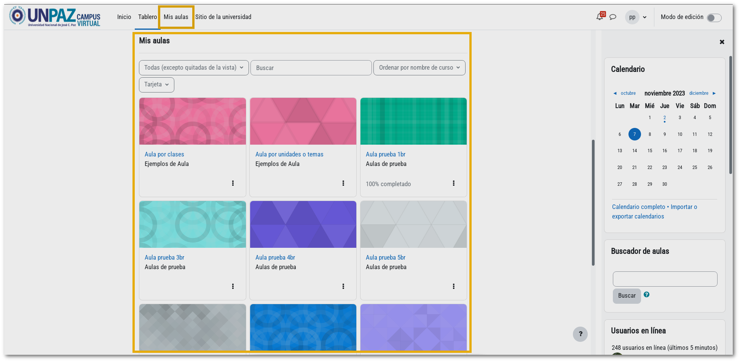This screenshot has width=740, height=362.
Task: Click the Buscador de aulas input field
Action: click(665, 279)
